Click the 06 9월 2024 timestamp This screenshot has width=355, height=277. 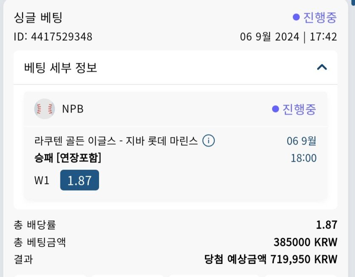288,37
